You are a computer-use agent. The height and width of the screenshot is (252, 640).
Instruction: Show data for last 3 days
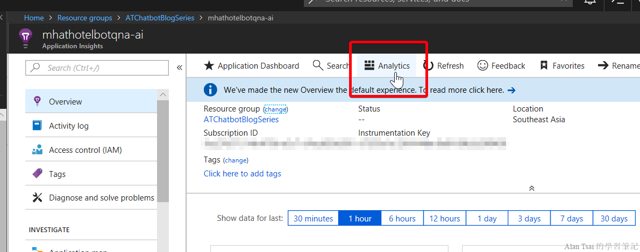(x=529, y=219)
